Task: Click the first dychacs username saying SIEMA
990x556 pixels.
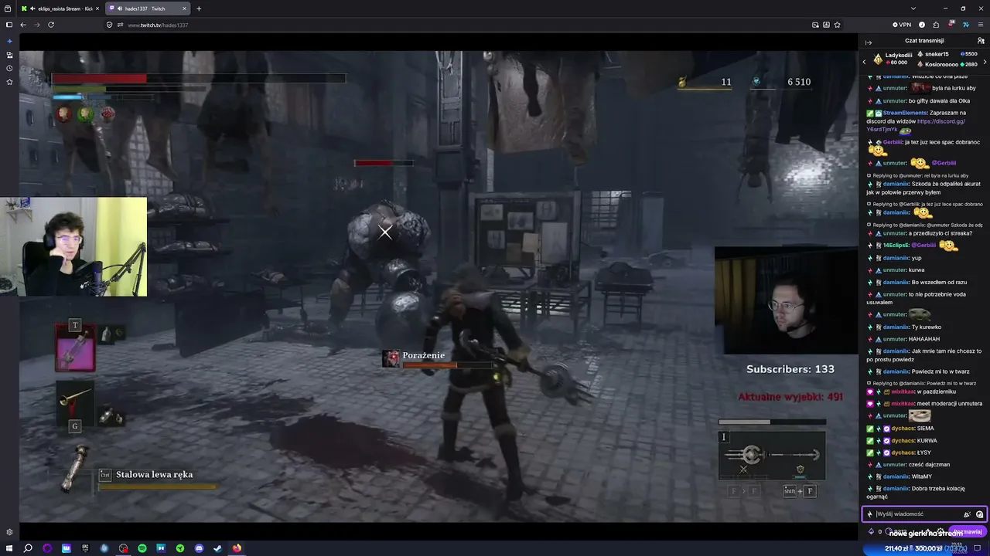Action: 903,428
